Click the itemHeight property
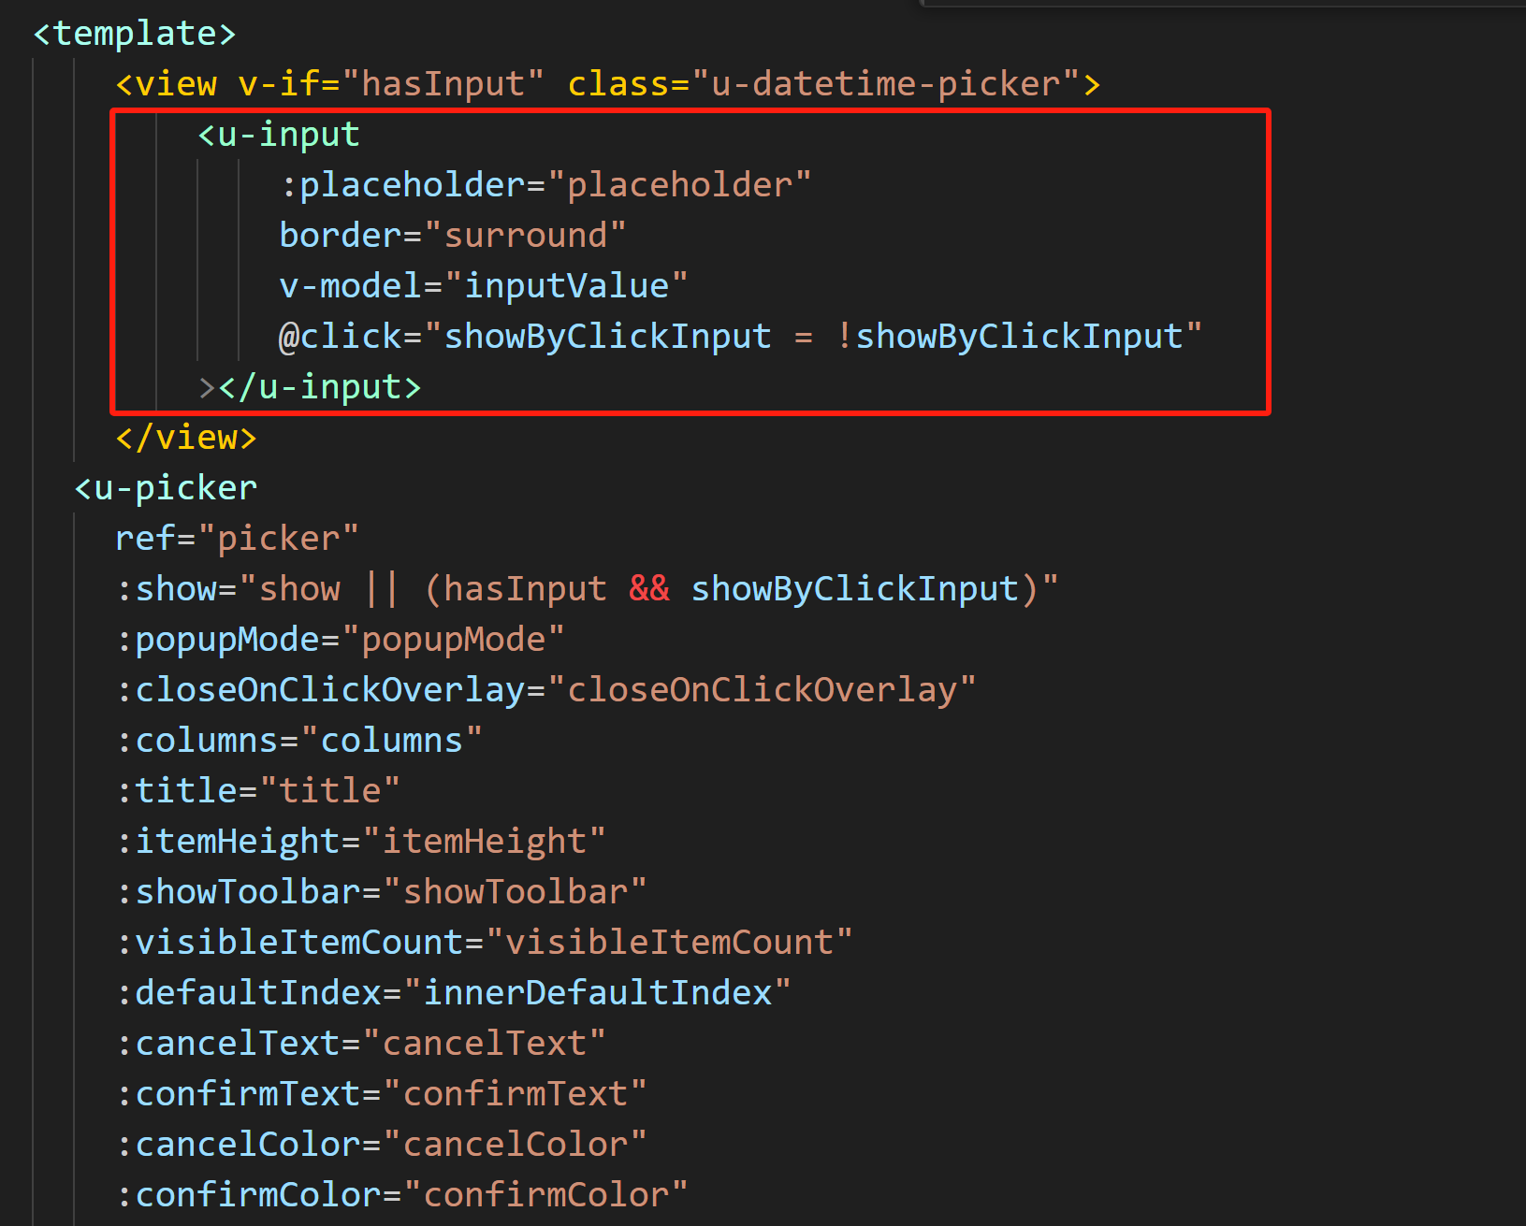This screenshot has width=1526, height=1226. (239, 840)
